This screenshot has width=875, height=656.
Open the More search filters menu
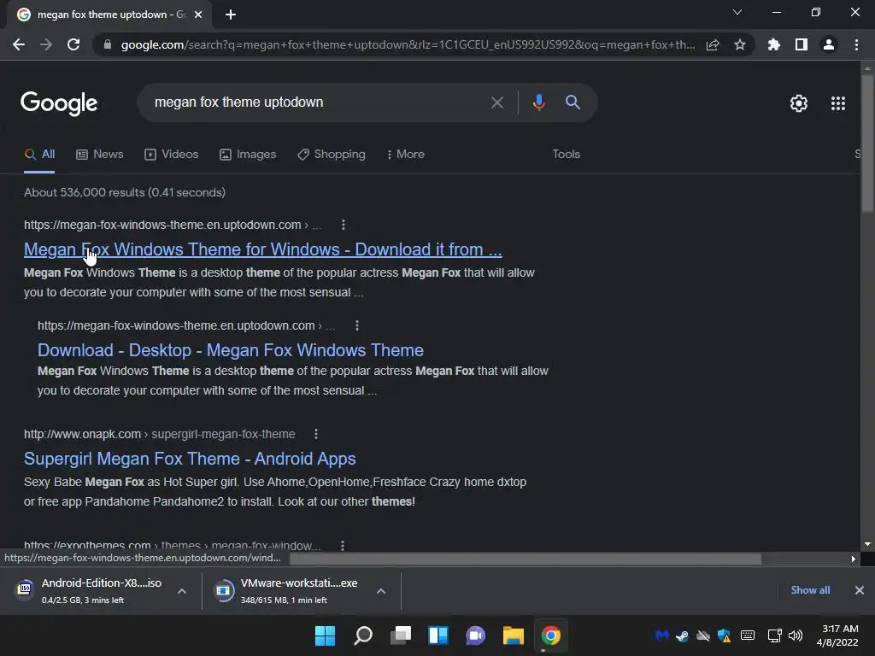405,155
